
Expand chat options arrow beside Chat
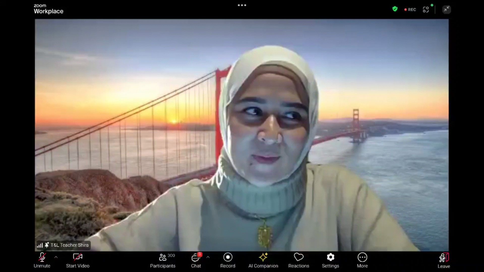[x=208, y=257]
